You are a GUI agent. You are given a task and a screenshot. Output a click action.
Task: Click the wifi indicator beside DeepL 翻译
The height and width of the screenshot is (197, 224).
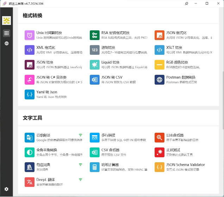[x=80, y=180]
